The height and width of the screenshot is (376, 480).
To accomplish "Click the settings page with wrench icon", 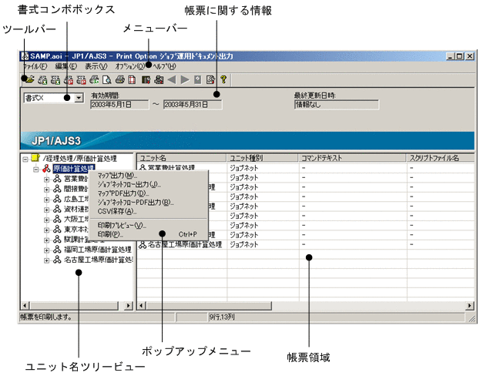I will (x=210, y=80).
